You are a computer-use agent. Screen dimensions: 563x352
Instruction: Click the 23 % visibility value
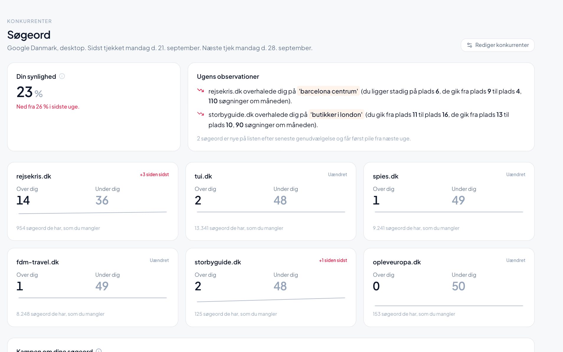pyautogui.click(x=30, y=92)
